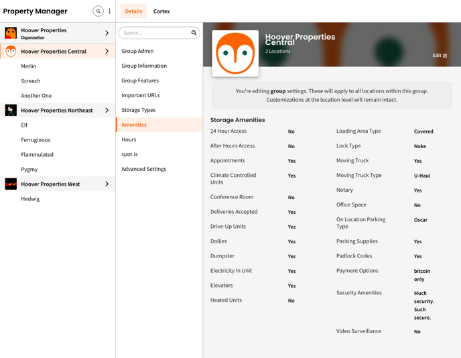This screenshot has height=358, width=461.
Task: Select the Details tab
Action: pyautogui.click(x=133, y=11)
